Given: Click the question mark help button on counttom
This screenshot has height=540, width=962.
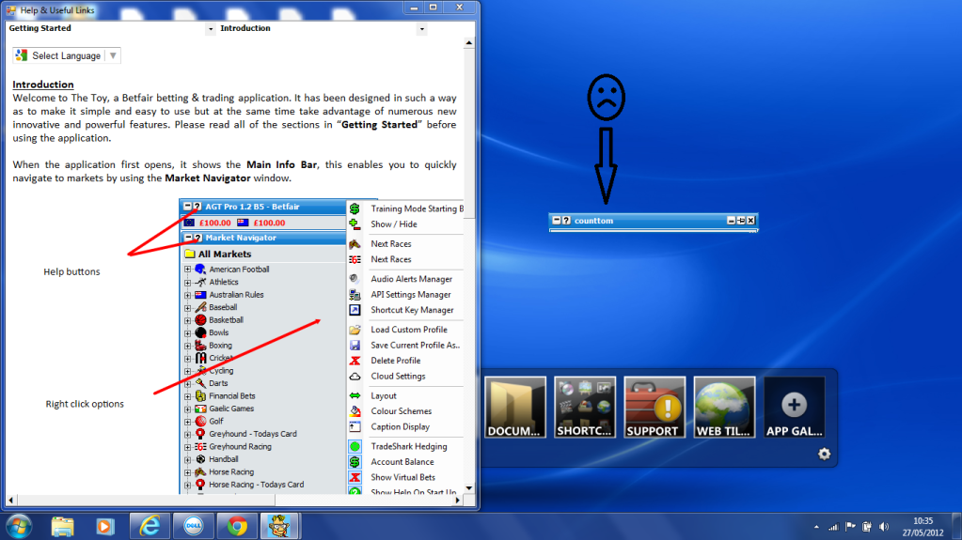Looking at the screenshot, I should [x=566, y=220].
